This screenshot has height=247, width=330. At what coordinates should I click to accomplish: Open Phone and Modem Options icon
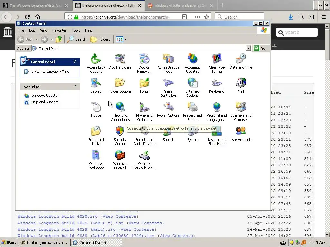pos(144,111)
